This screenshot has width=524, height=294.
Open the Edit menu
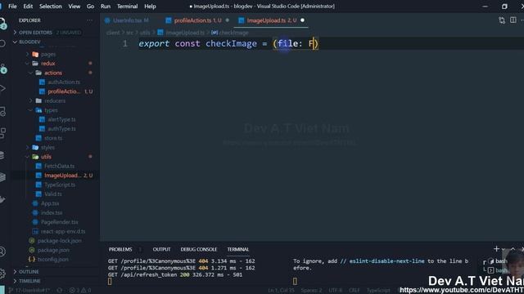(x=28, y=6)
